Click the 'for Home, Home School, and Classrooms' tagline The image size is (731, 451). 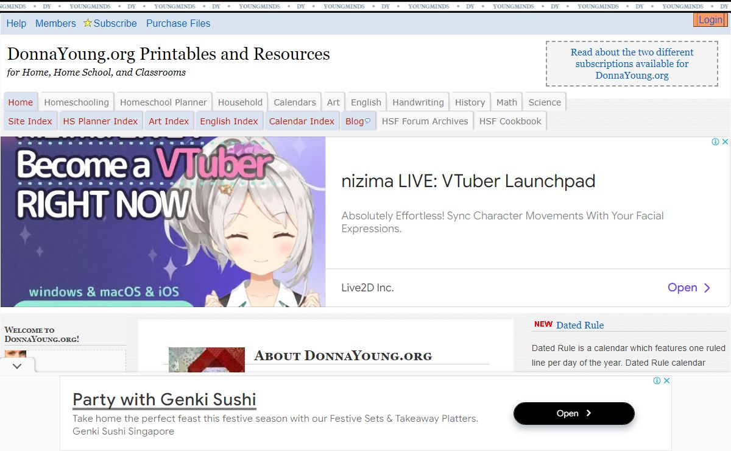pyautogui.click(x=96, y=73)
